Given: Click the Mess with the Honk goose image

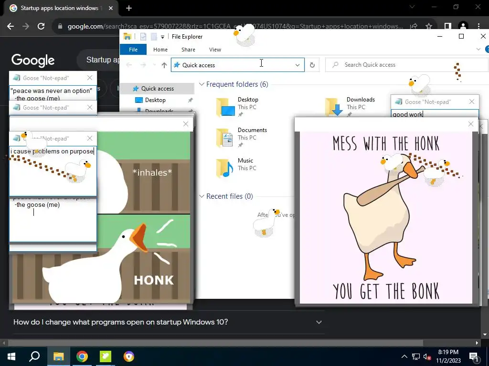Looking at the screenshot, I should (386, 217).
